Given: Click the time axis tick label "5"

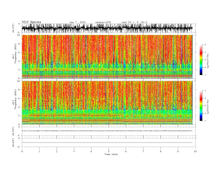Looking at the screenshot, I should tap(109, 151).
